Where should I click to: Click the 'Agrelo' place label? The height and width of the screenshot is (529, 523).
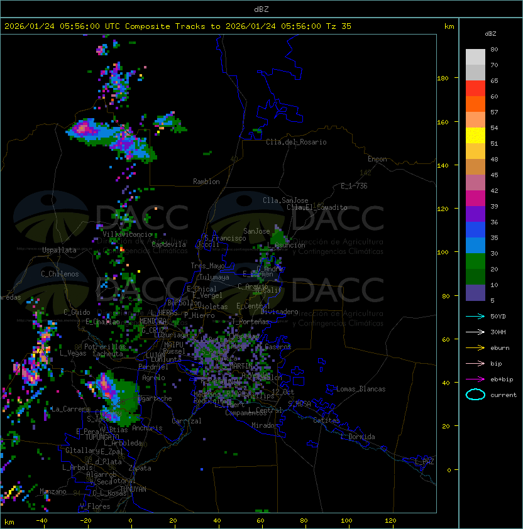[153, 378]
